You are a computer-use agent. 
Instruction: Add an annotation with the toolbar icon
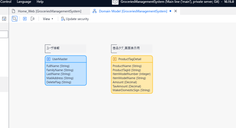tap(33, 19)
